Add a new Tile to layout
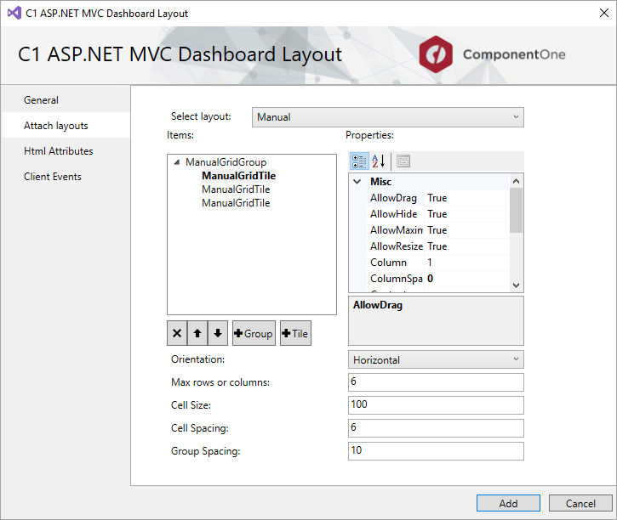 tap(295, 334)
